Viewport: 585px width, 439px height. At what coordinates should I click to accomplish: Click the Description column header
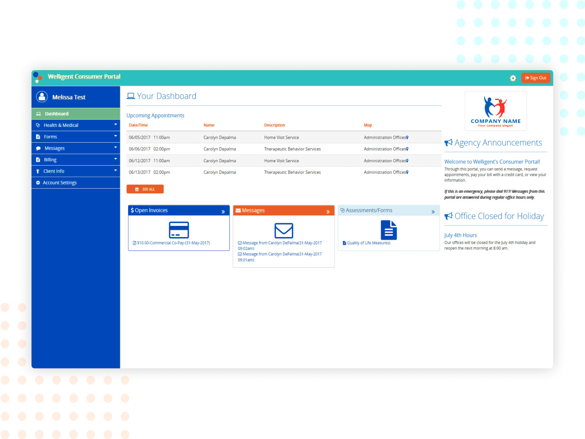[x=275, y=125]
